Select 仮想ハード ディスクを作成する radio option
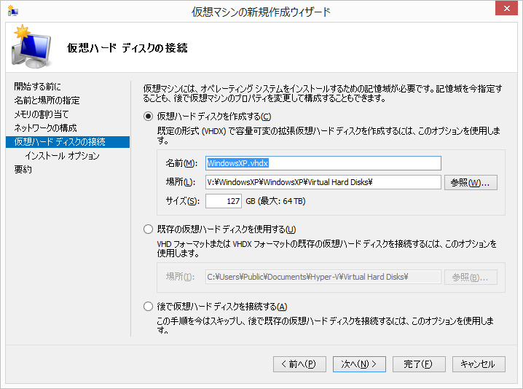This screenshot has height=389, width=523. coord(149,117)
